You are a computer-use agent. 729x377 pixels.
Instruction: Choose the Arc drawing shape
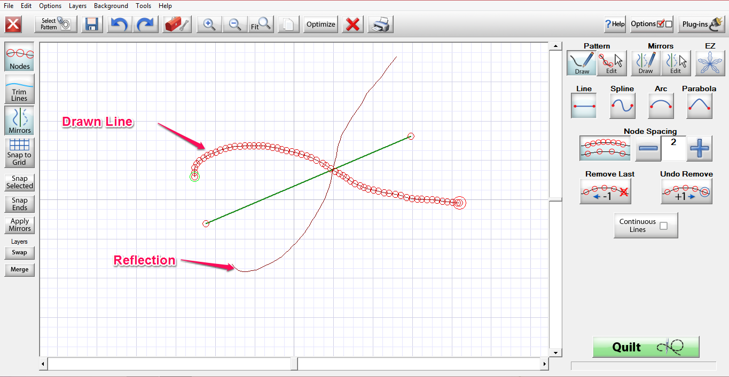pos(661,106)
